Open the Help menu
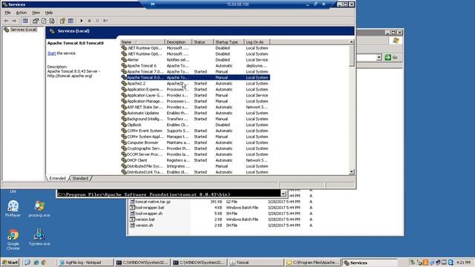The image size is (475, 267). coord(49,13)
